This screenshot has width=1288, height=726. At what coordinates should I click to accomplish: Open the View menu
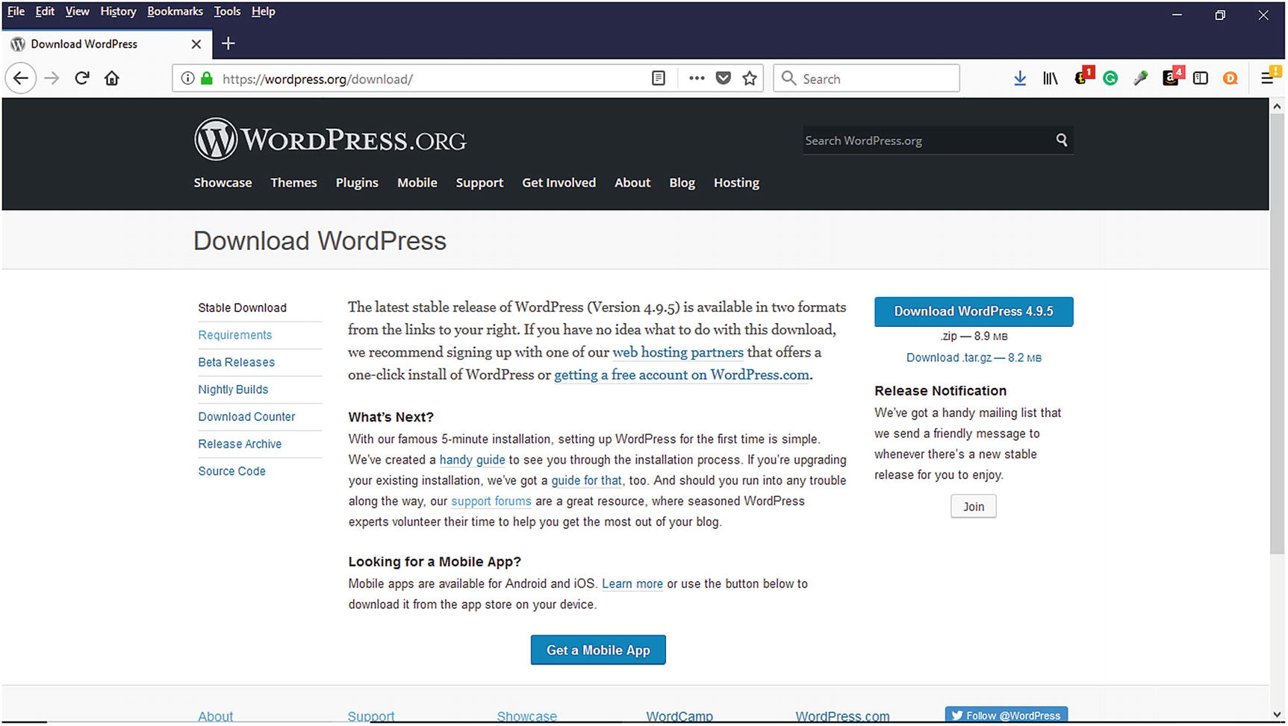(77, 11)
